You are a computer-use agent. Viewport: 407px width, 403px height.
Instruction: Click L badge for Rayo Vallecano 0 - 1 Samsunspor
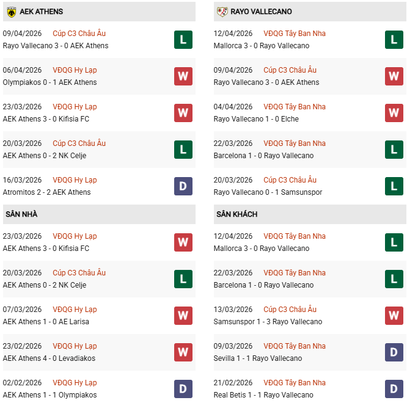click(x=394, y=186)
